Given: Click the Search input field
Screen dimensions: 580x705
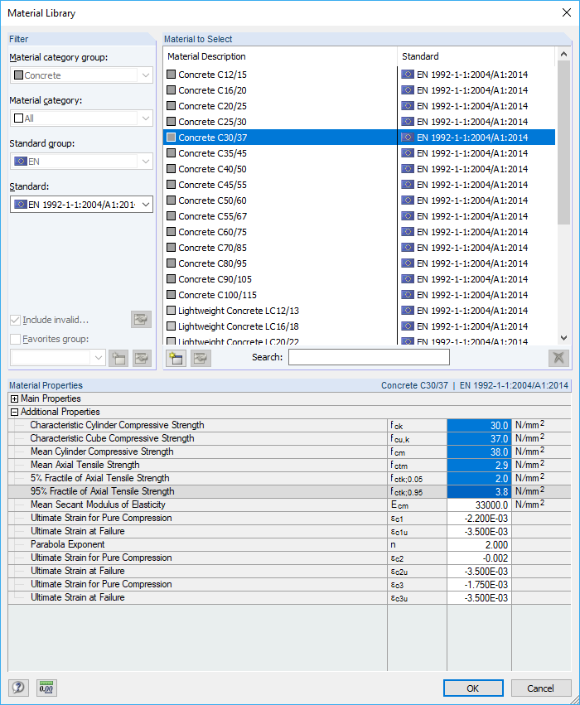Looking at the screenshot, I should click(x=369, y=357).
